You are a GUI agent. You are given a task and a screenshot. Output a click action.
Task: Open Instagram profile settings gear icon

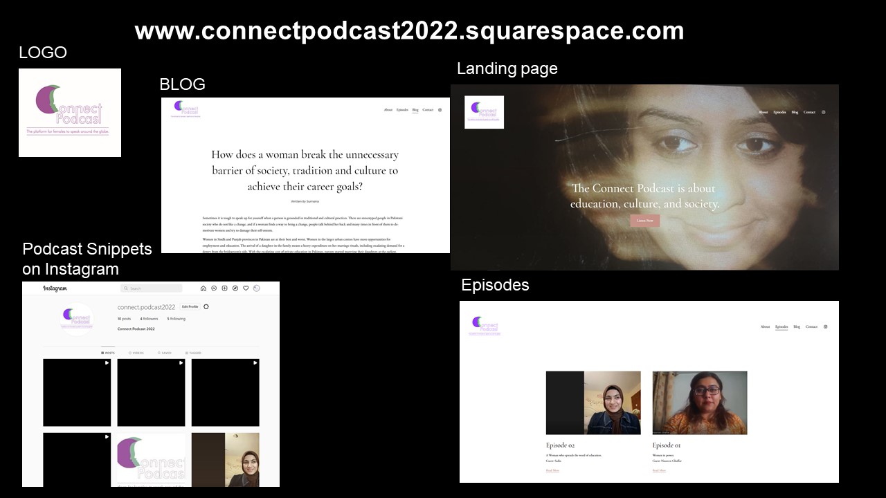point(206,306)
